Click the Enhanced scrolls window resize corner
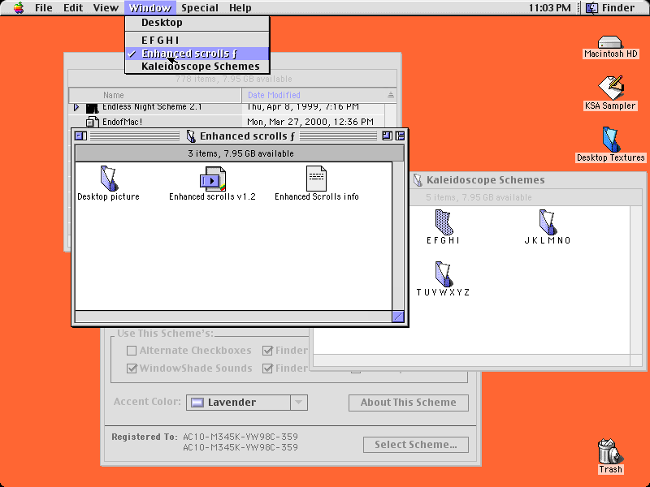Image resolution: width=650 pixels, height=487 pixels. point(398,317)
